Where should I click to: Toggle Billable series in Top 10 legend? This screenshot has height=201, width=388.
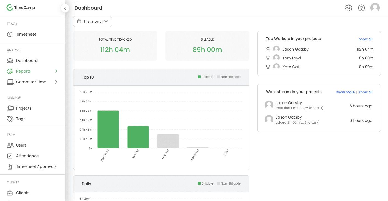click(205, 77)
